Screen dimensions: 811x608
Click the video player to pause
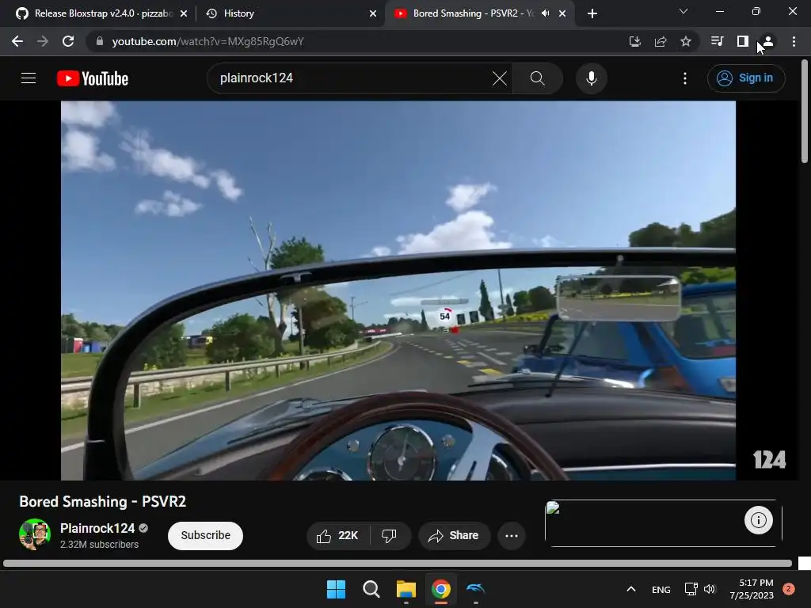pos(398,291)
